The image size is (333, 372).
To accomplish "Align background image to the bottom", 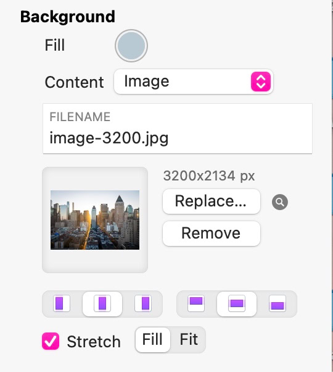I will coord(277,303).
